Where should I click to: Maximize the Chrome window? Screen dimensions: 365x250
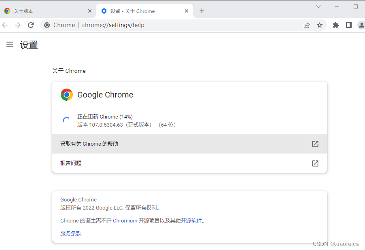point(355,6)
